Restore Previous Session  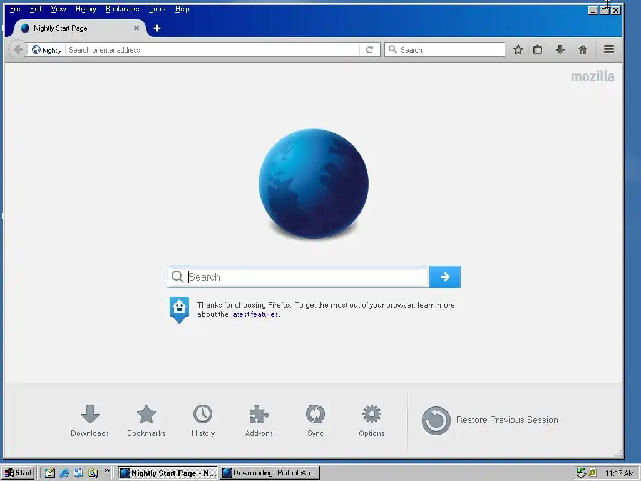(x=490, y=420)
